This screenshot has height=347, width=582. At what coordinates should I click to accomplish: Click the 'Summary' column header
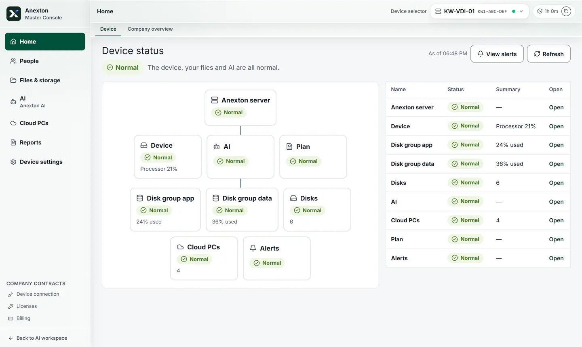(x=508, y=89)
